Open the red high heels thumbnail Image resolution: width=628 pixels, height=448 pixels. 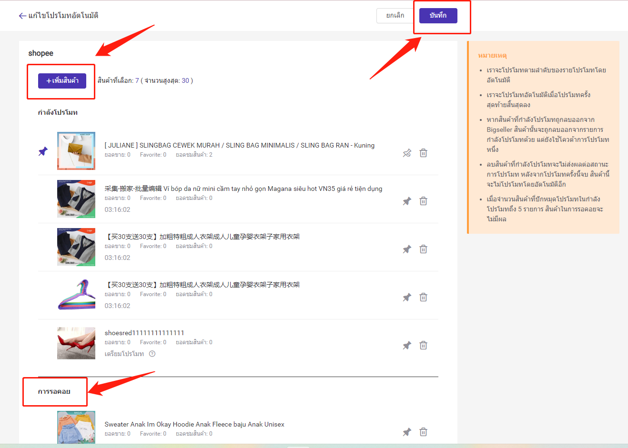76,343
